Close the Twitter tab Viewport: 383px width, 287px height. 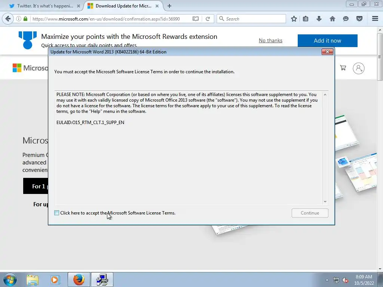coord(79,6)
